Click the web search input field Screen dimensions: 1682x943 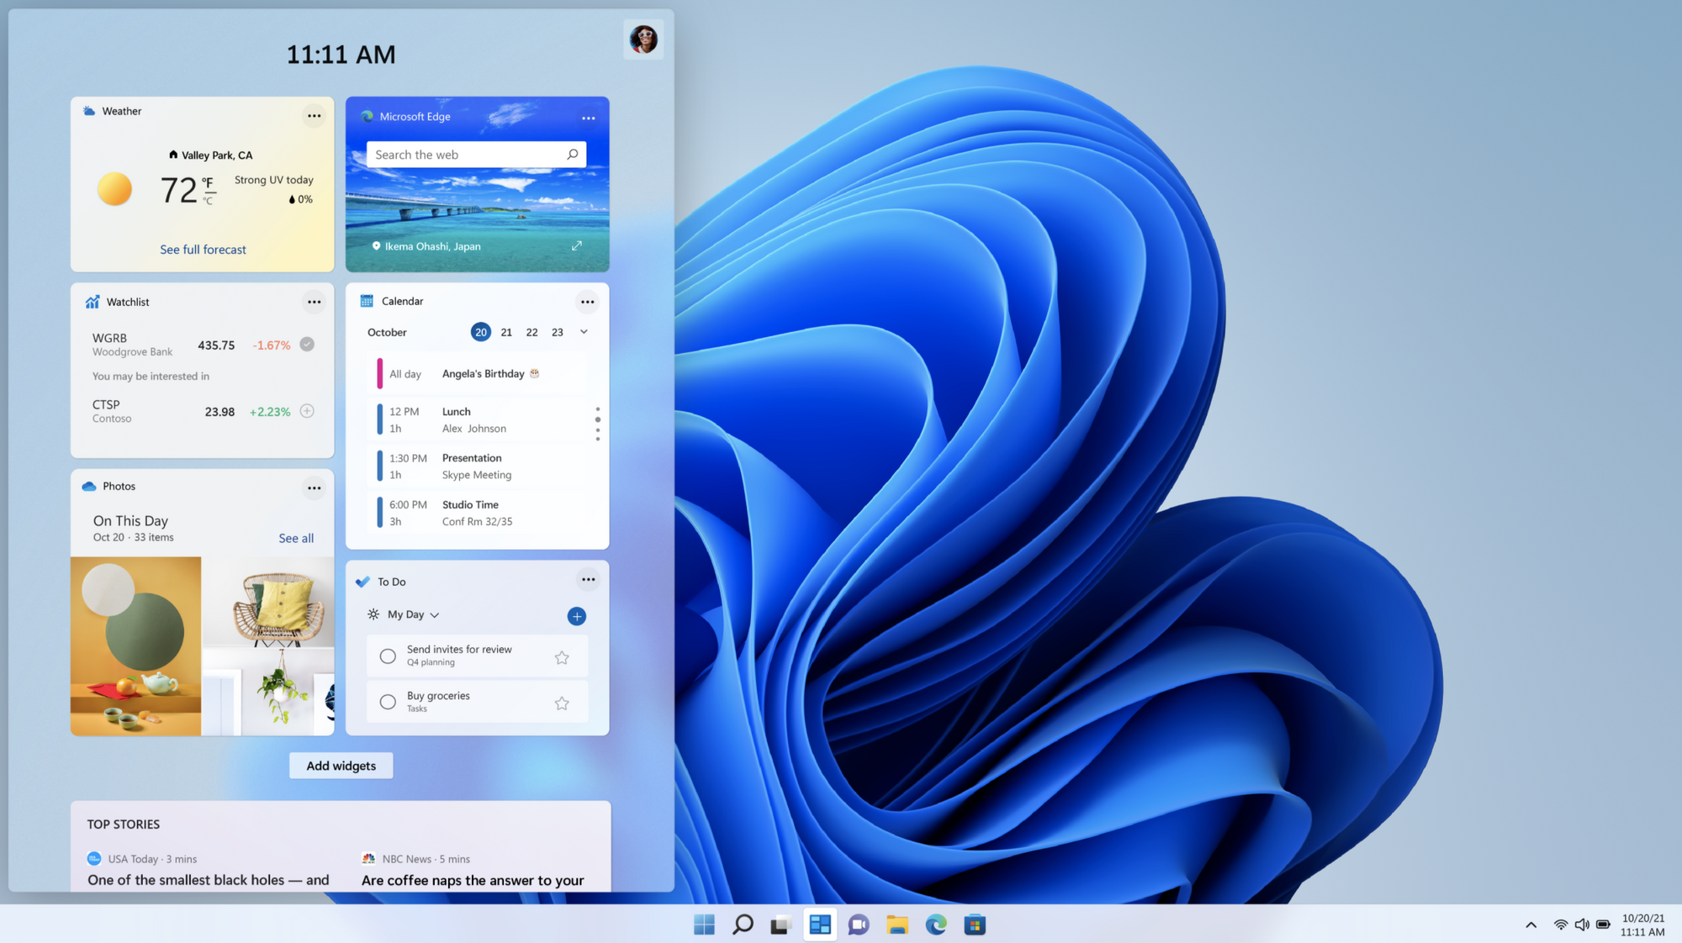[x=476, y=154]
